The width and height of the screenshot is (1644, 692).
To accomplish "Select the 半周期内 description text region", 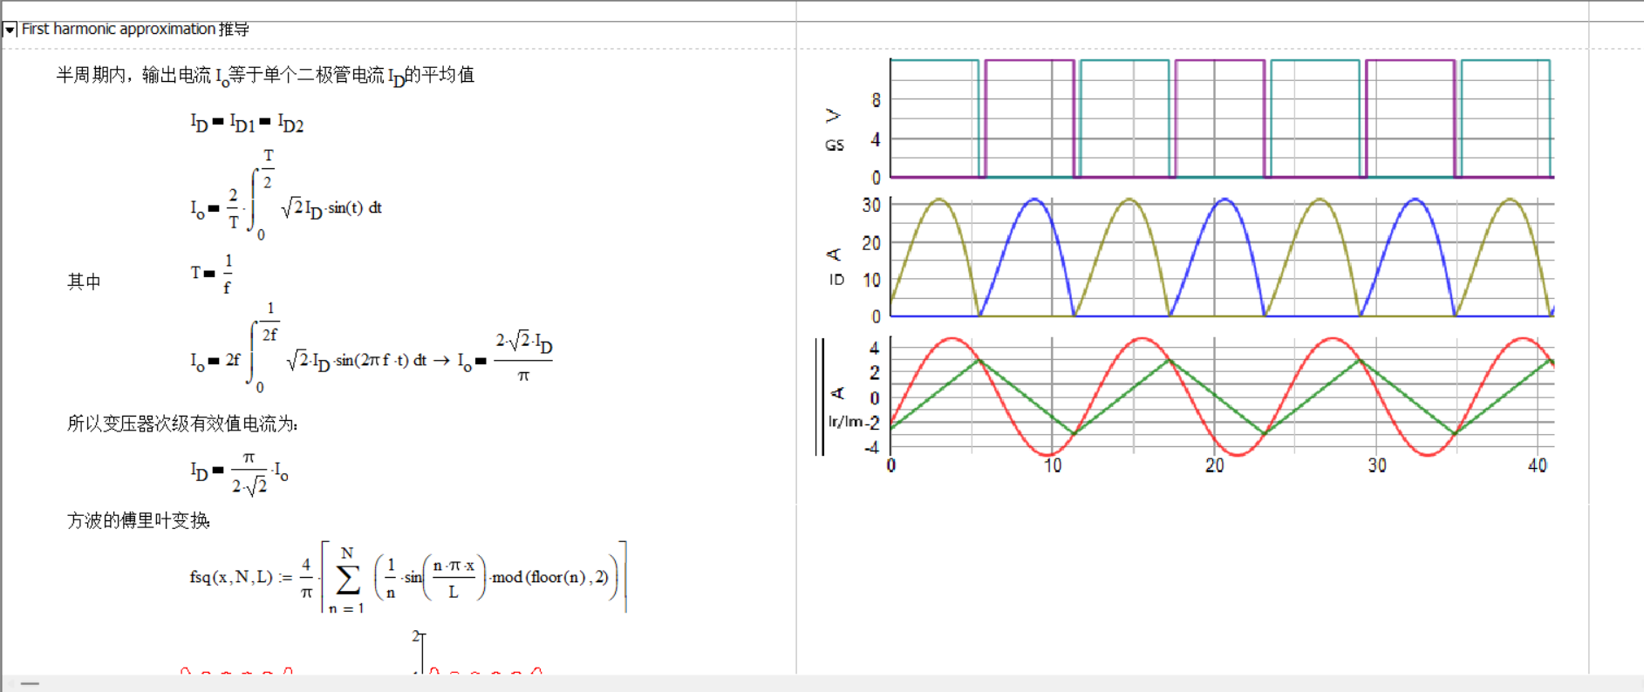I will click(264, 76).
